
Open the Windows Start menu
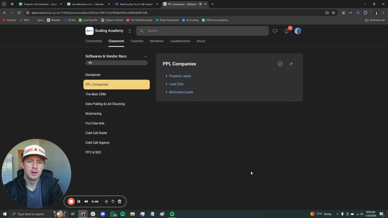pos(5,214)
